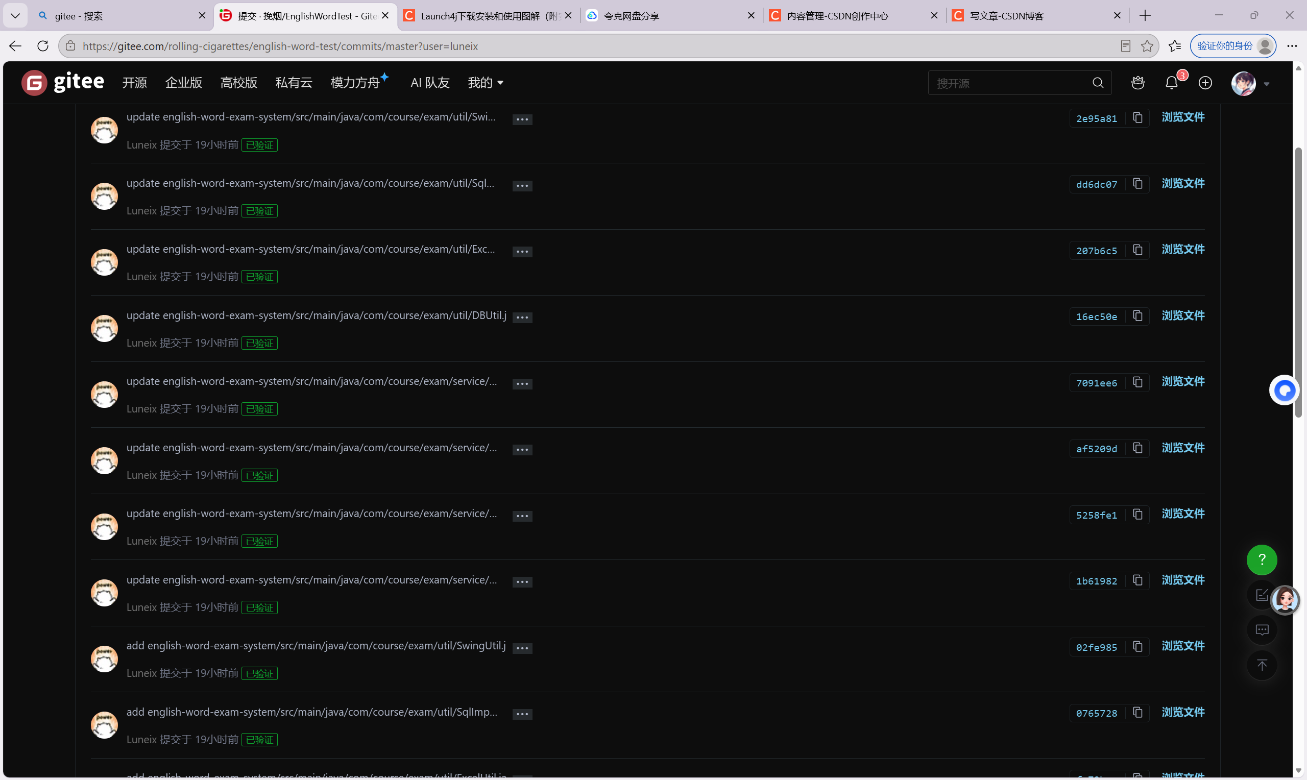Click the green help question-mark button

(1261, 560)
